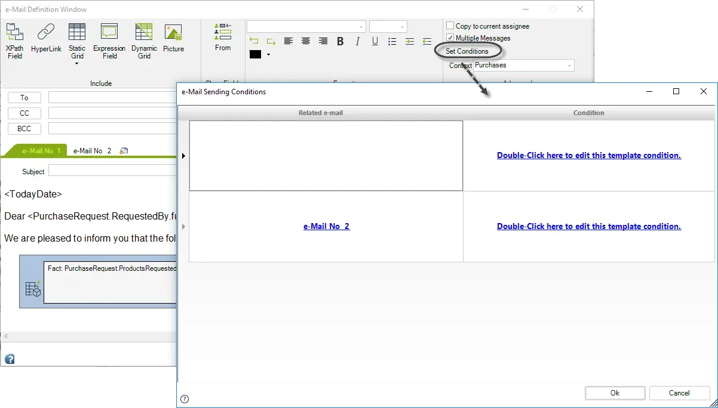Close the e-Mail Sending Conditions dialog

(704, 91)
